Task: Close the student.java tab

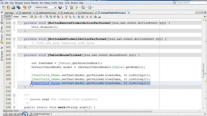Action: click(76, 13)
